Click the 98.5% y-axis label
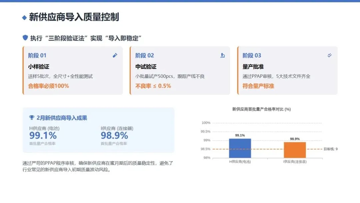 pyautogui.click(x=205, y=149)
